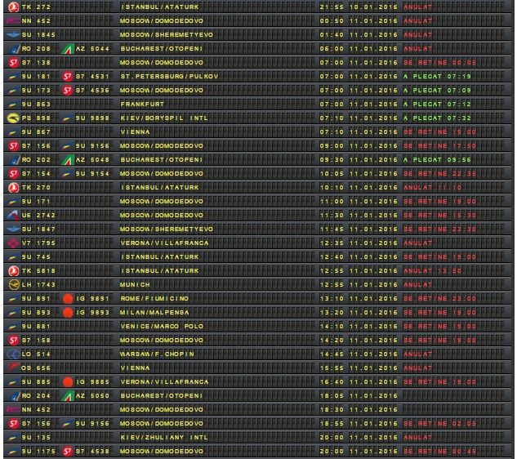Click the S7 logo next to S7 4538
Screen dimensions: 517x459
click(x=67, y=452)
